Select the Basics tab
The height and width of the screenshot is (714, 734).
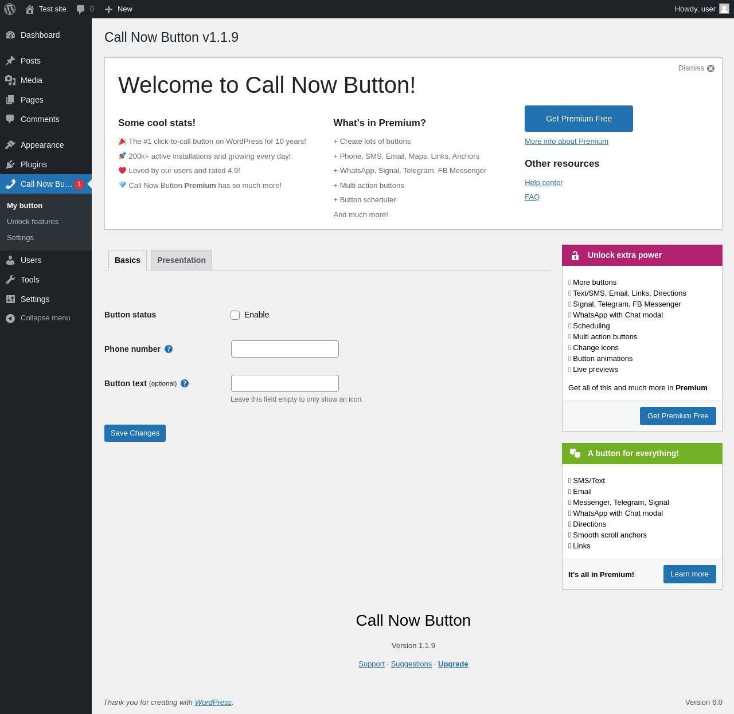pyautogui.click(x=127, y=260)
